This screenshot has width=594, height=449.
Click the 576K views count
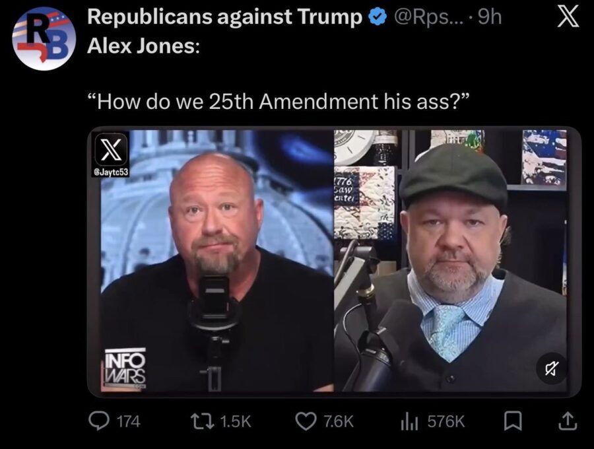pos(446,422)
